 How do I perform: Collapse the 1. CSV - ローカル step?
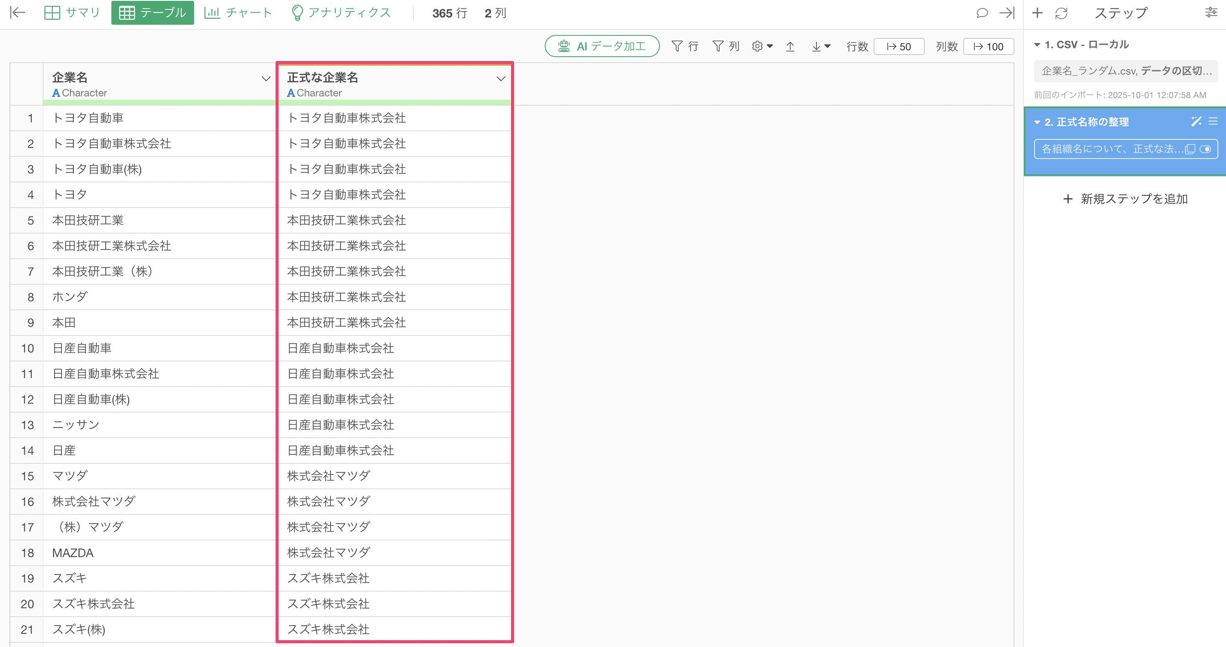(1037, 45)
